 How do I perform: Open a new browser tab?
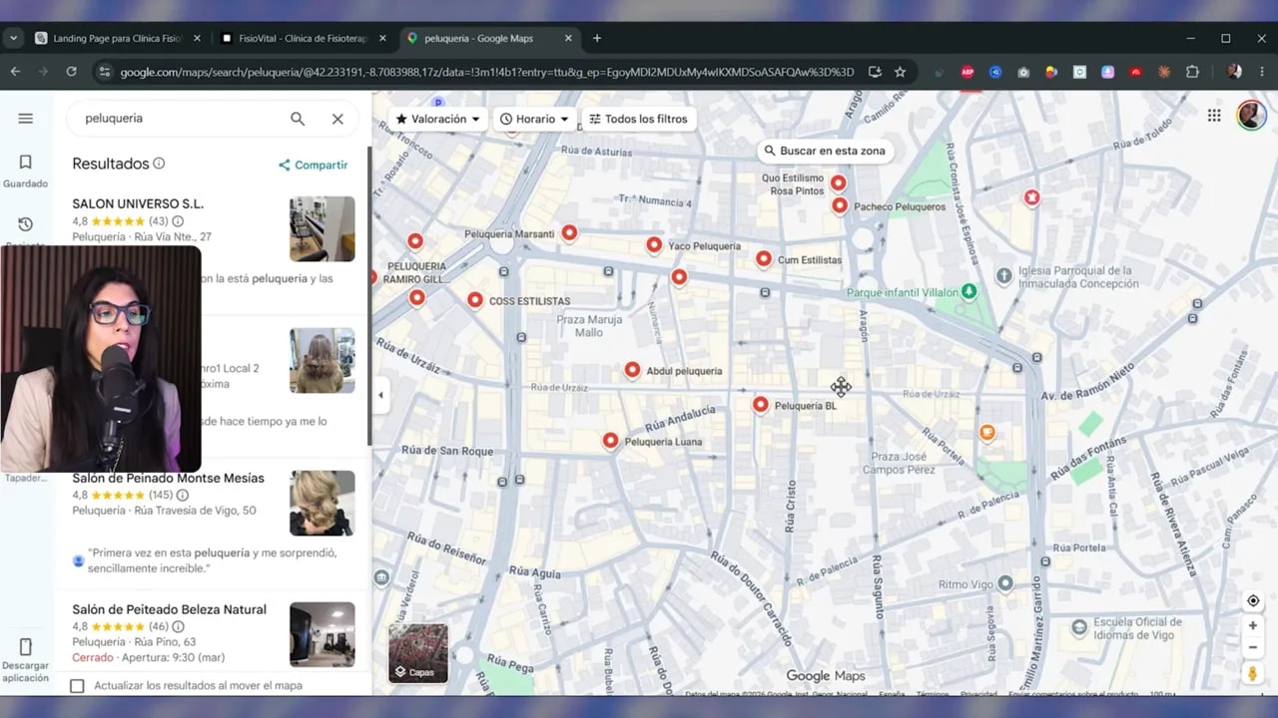(597, 38)
